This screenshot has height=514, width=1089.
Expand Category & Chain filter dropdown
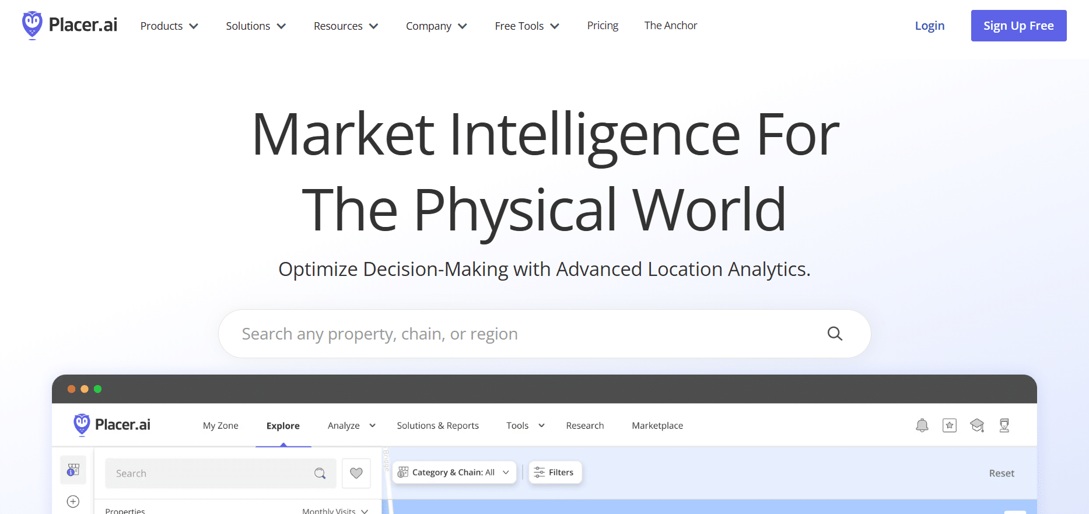point(454,473)
